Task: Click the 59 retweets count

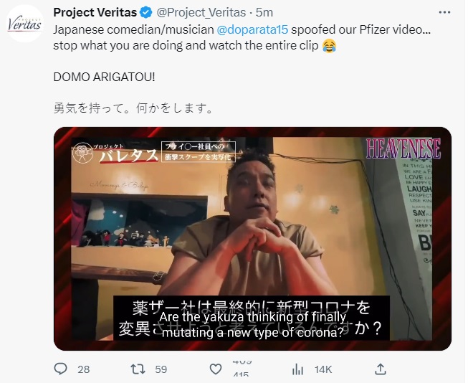Action: pos(161,369)
